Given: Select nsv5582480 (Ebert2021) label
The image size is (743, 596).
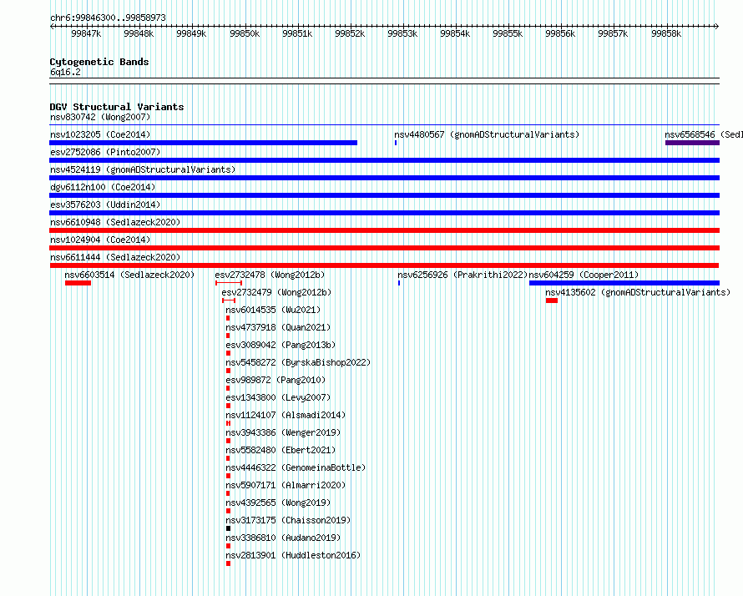Looking at the screenshot, I should [x=281, y=450].
